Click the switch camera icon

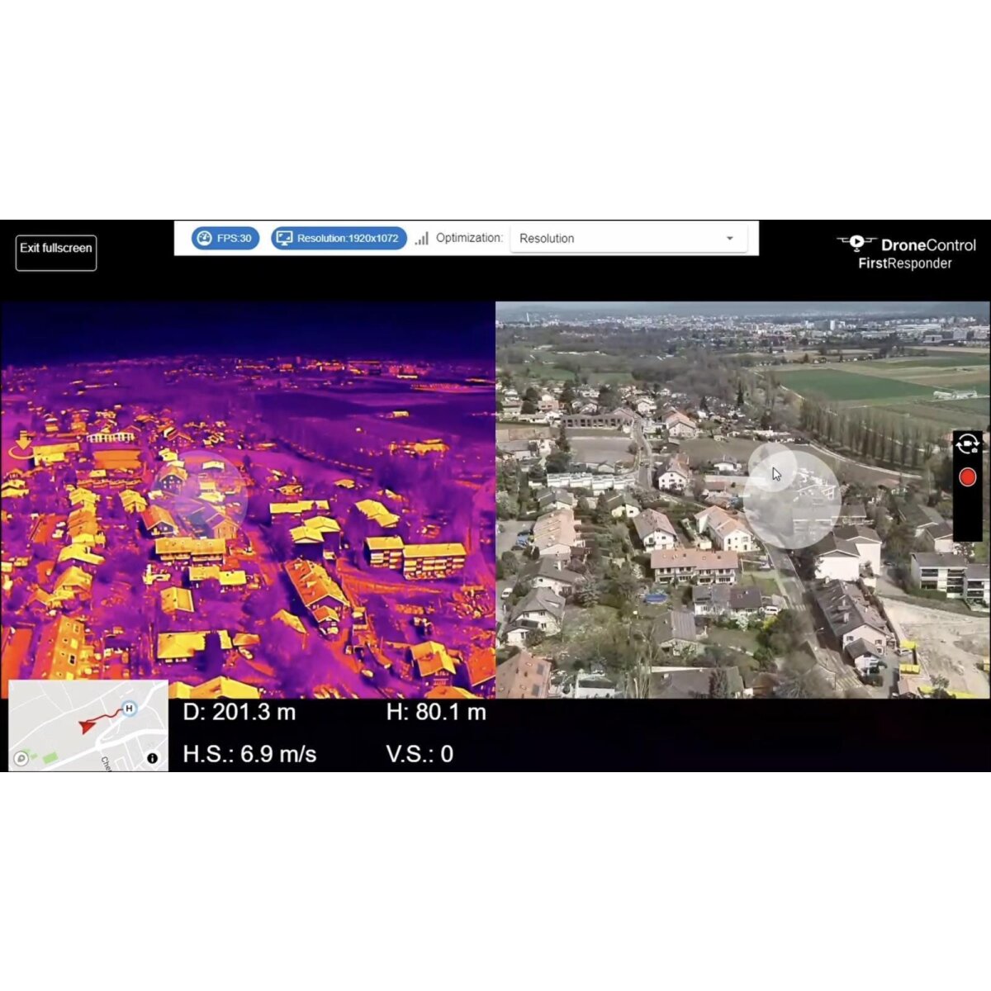click(967, 445)
